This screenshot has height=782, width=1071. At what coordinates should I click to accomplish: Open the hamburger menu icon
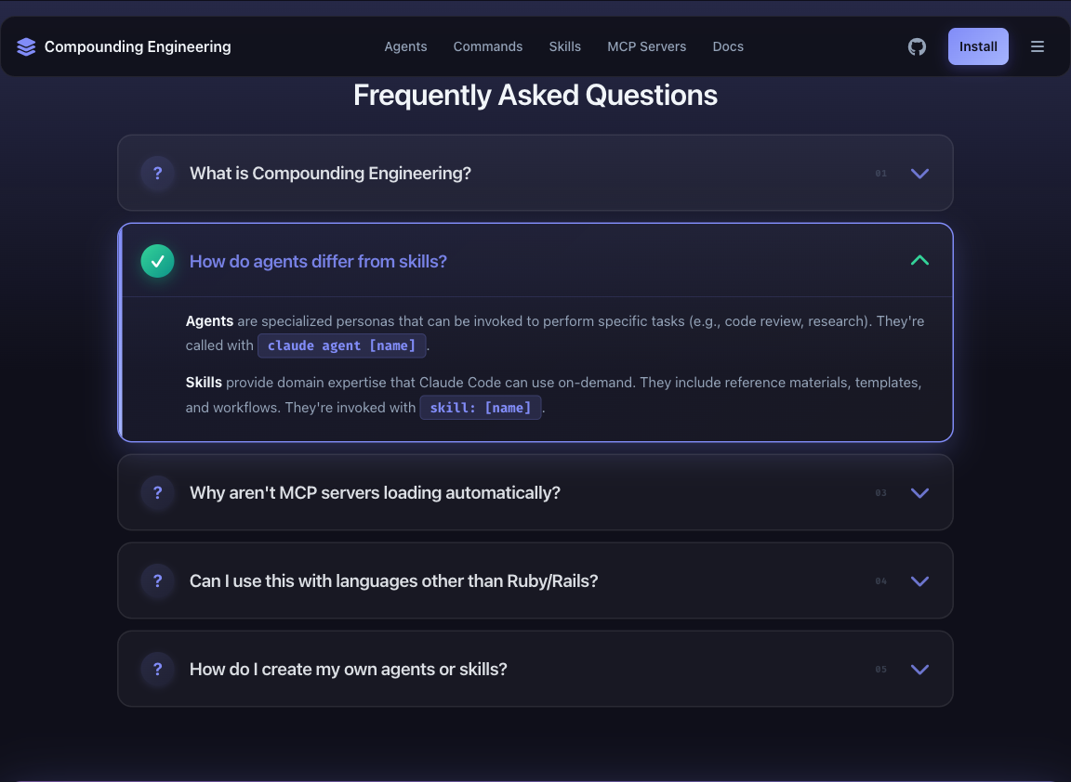click(x=1038, y=46)
